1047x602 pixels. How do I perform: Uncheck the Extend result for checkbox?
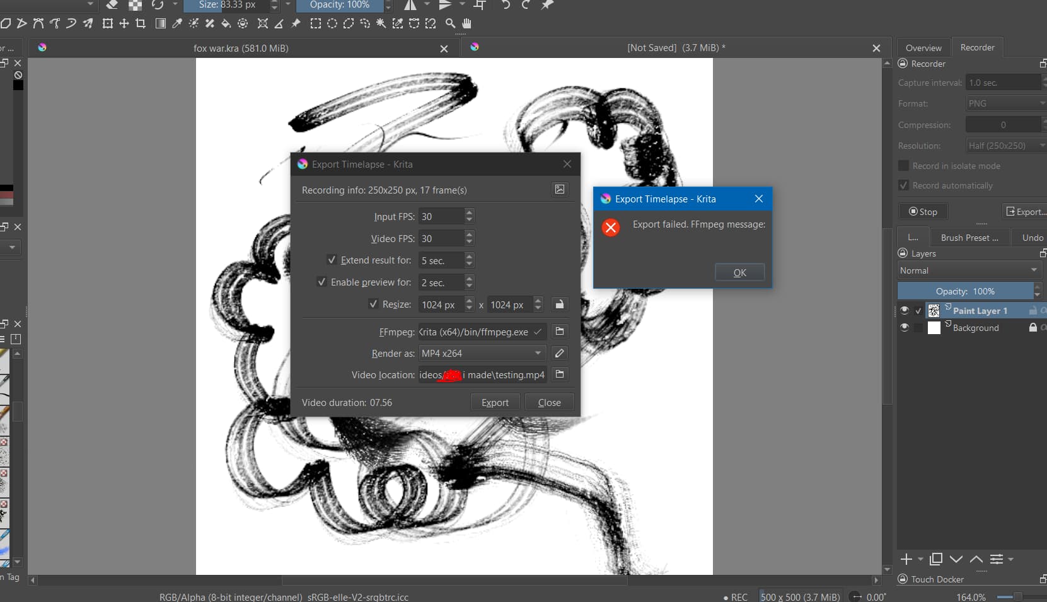332,260
